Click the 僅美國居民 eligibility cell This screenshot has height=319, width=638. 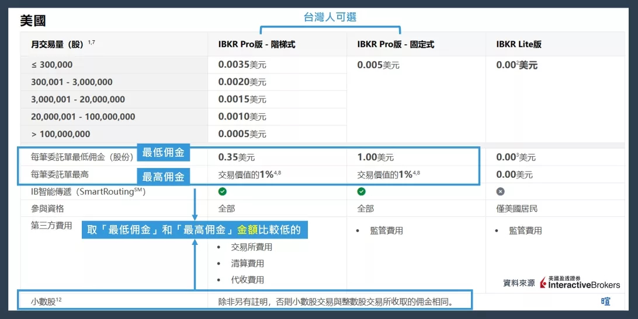[516, 209]
